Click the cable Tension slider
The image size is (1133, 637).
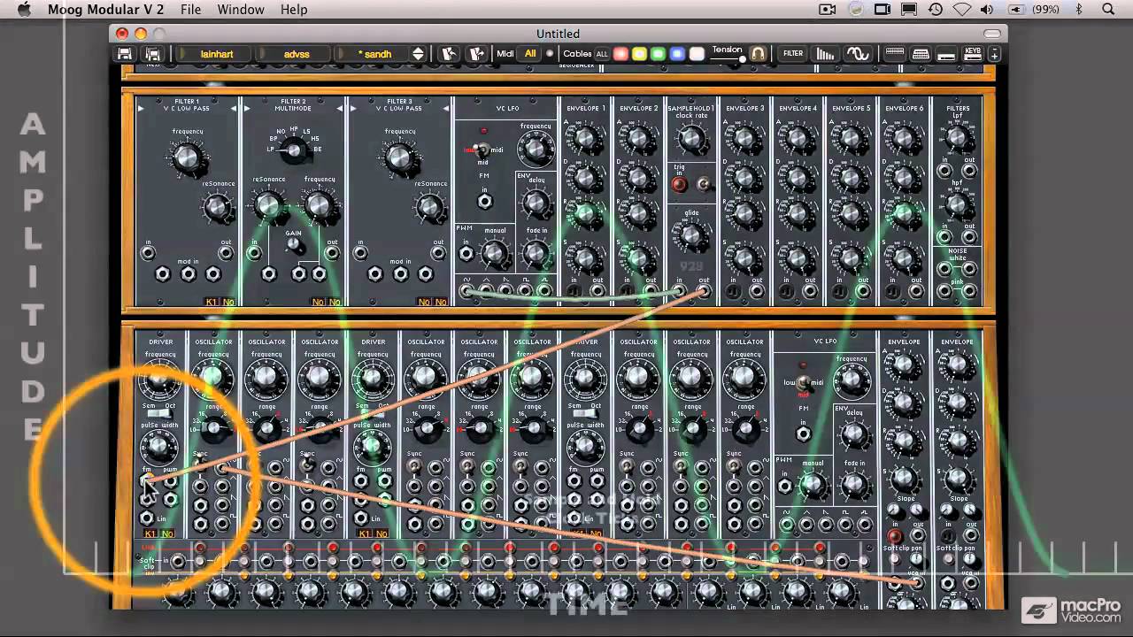[728, 59]
